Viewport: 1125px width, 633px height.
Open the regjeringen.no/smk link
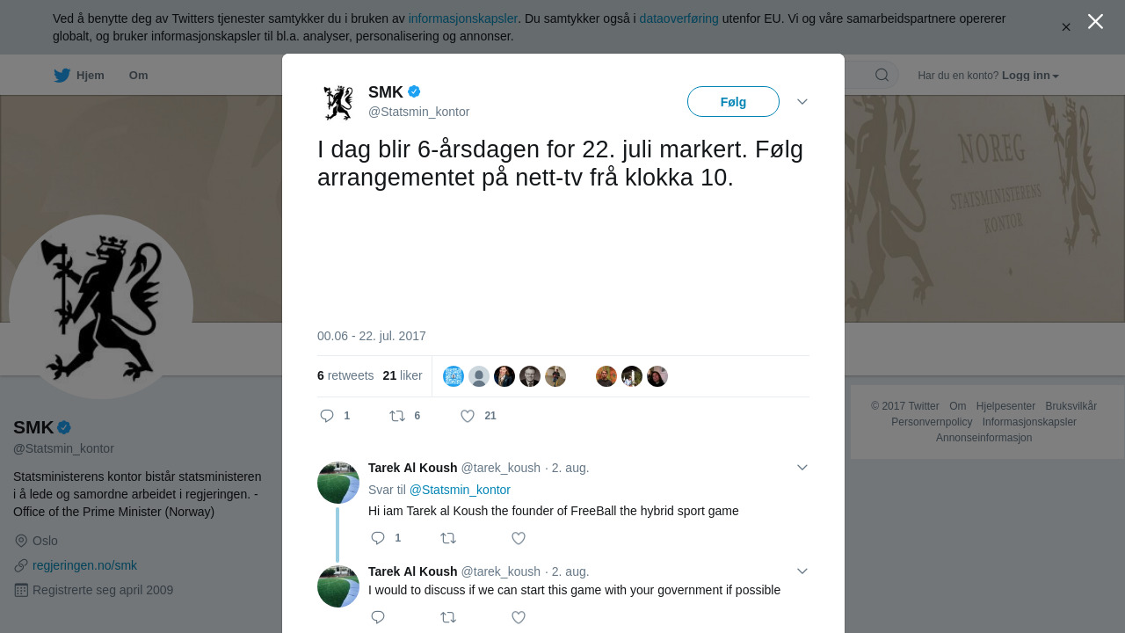[x=84, y=565]
